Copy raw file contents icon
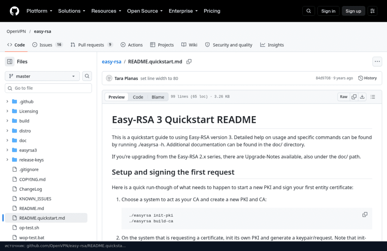The height and width of the screenshot is (251, 387). [354, 97]
